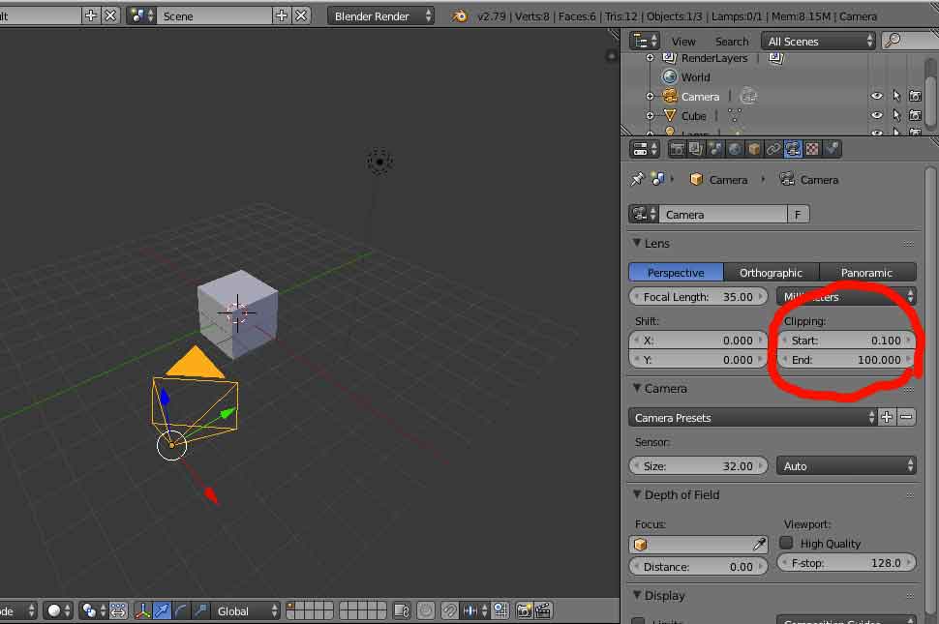
Task: Open sensor fit Auto dropdown
Action: pos(846,465)
